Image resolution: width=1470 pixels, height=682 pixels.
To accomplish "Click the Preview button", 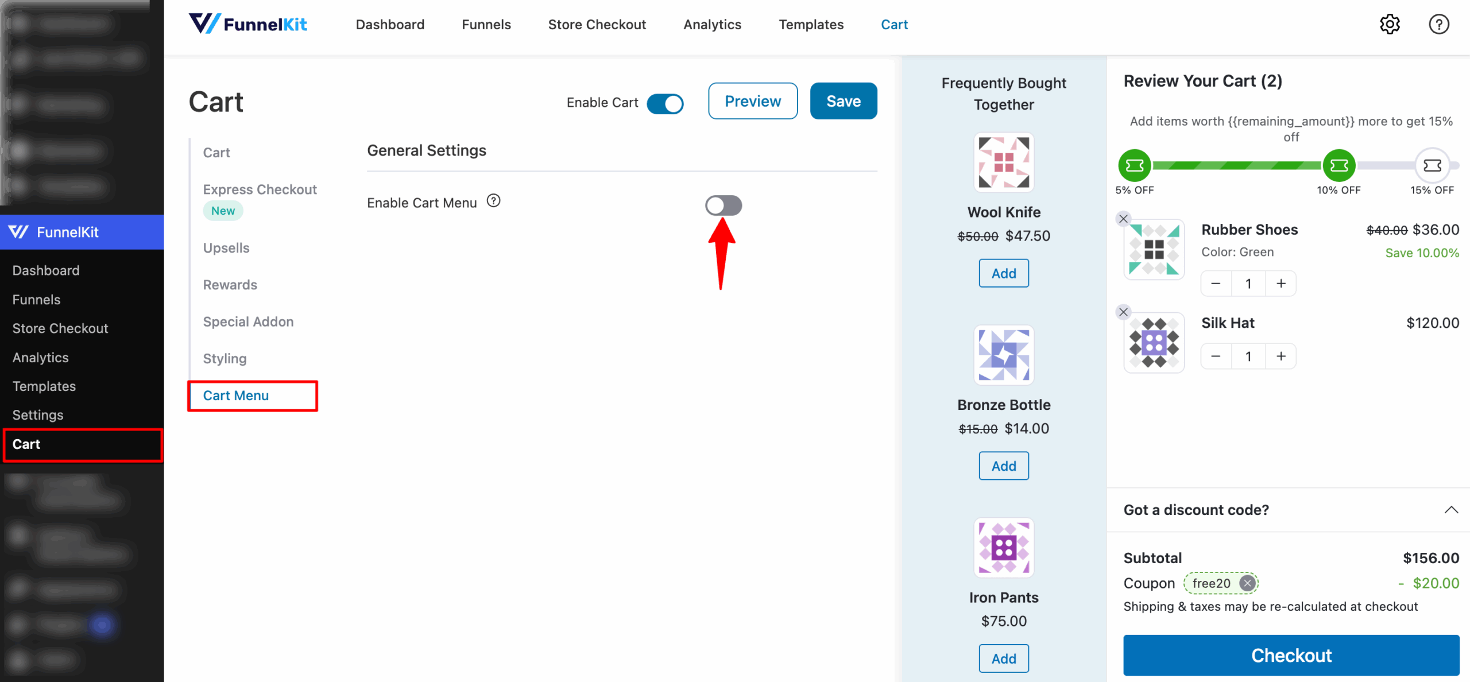I will point(752,101).
